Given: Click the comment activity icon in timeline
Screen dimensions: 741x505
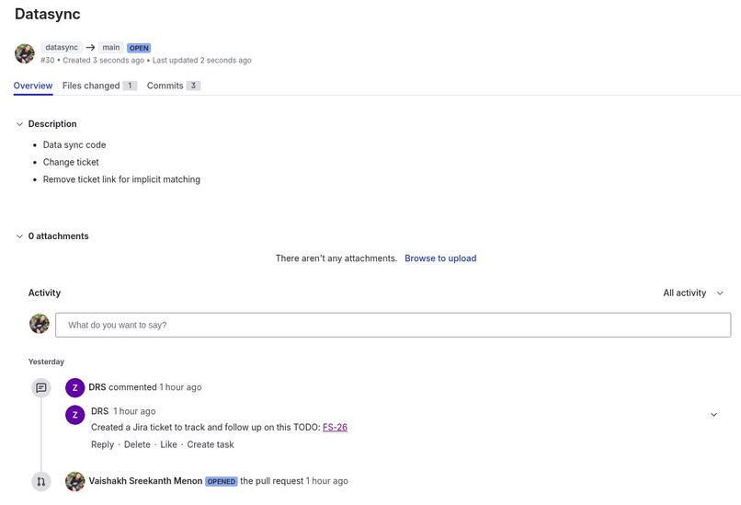Looking at the screenshot, I should coord(41,388).
